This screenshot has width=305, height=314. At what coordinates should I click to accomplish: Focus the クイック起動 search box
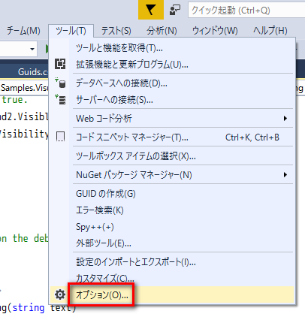coord(246,11)
